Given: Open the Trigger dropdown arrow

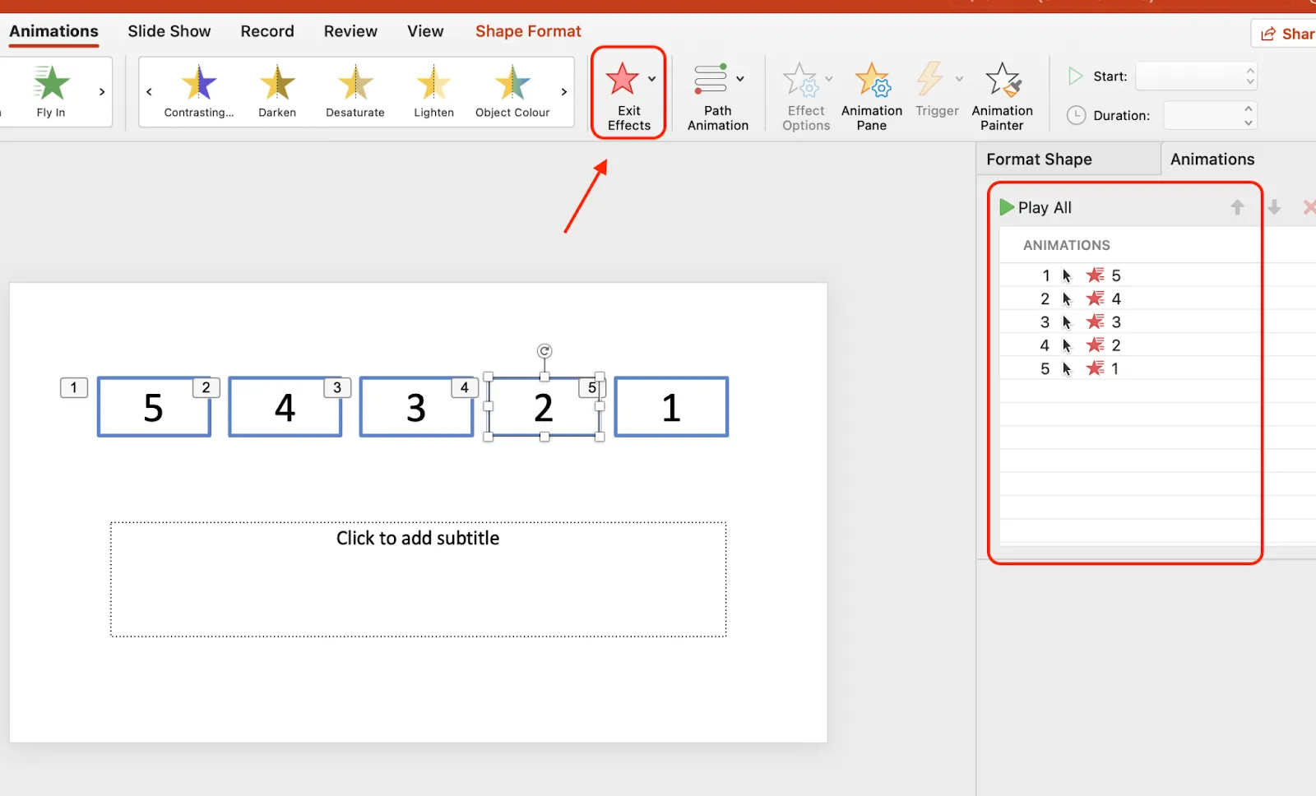Looking at the screenshot, I should (959, 79).
